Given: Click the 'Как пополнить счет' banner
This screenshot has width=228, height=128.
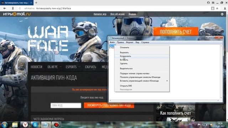Looking at the screenshot, I should pos(176,113).
